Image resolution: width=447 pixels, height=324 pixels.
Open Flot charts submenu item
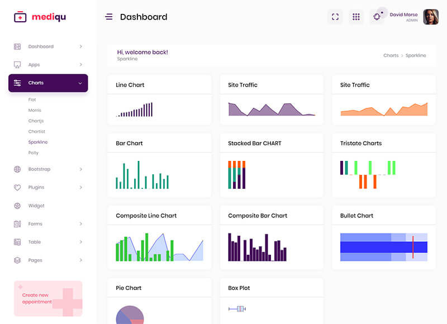pos(32,99)
